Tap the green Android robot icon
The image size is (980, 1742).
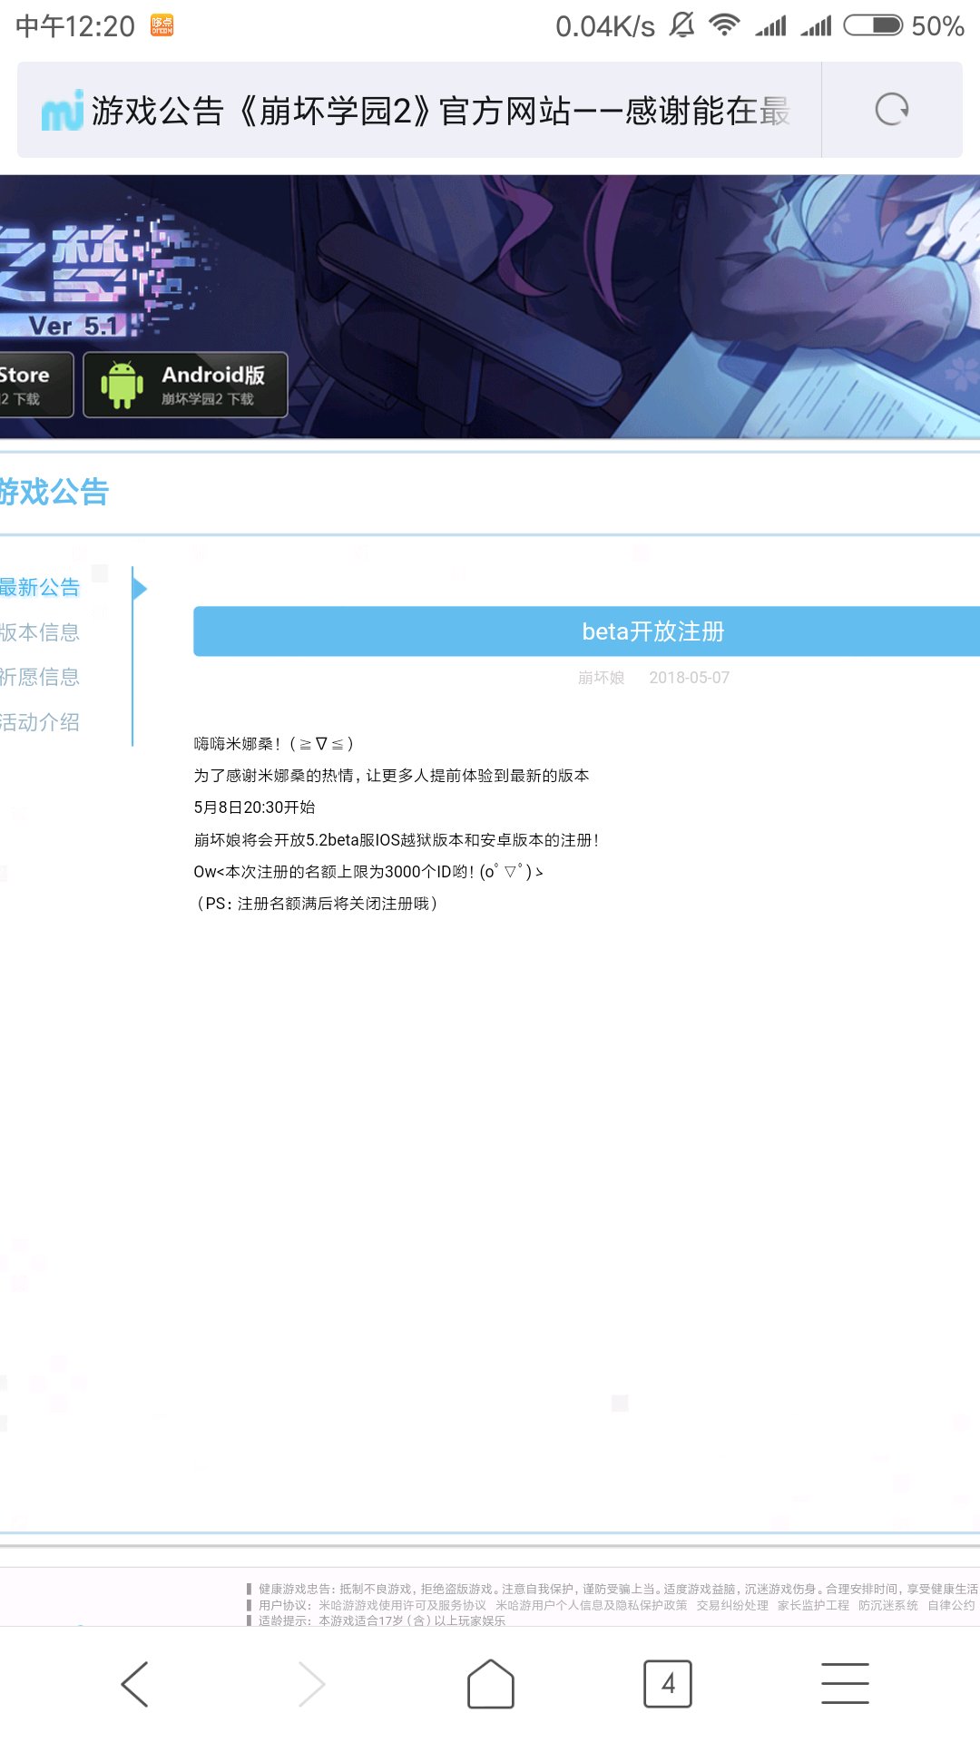pyautogui.click(x=122, y=385)
